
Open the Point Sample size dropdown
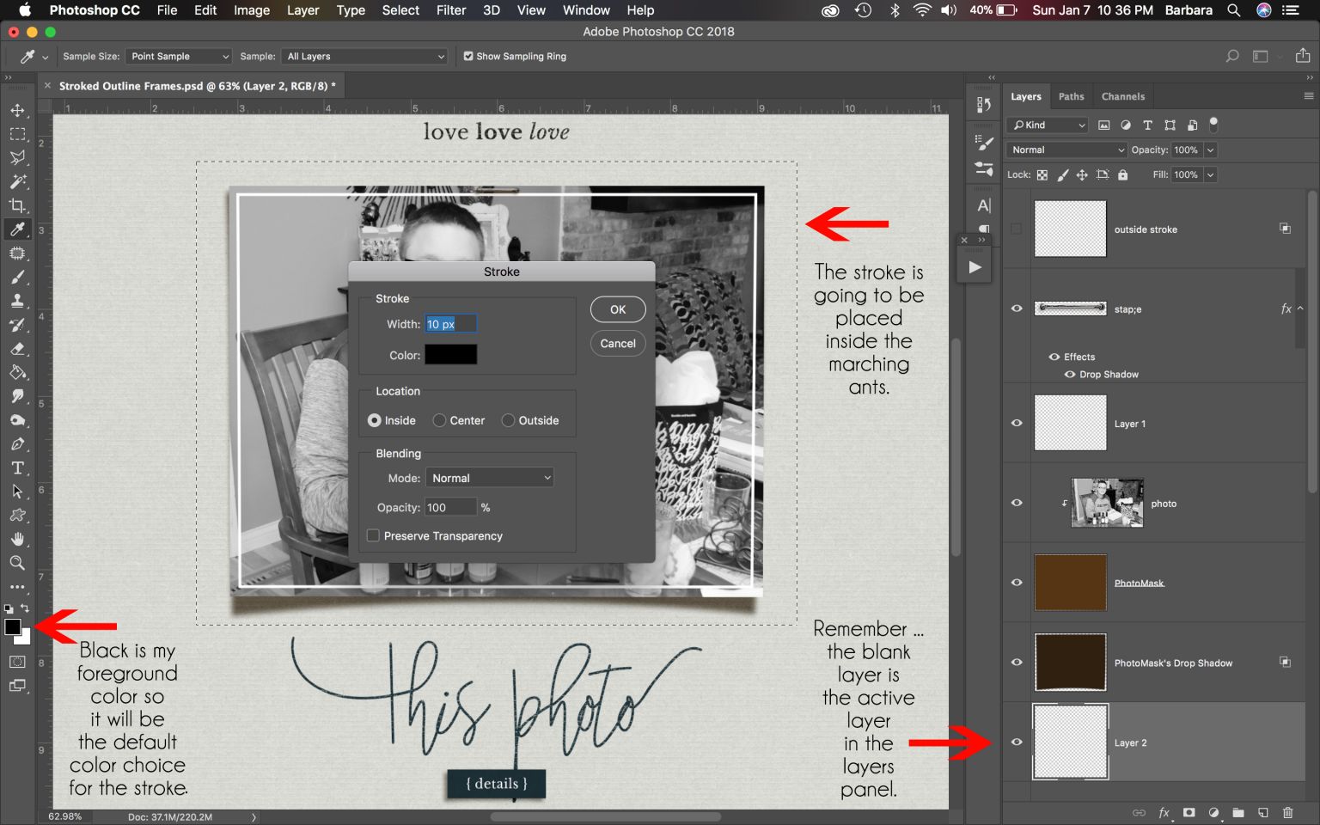(x=178, y=56)
